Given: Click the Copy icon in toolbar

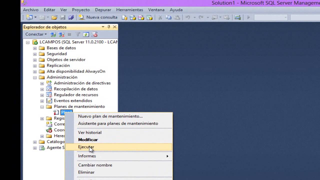Looking at the screenshot, I should (168, 17).
